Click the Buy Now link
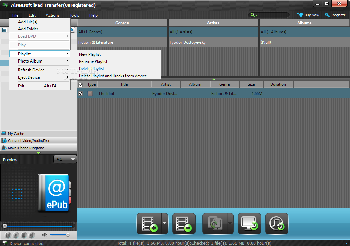The width and height of the screenshot is (350, 246). (x=312, y=15)
